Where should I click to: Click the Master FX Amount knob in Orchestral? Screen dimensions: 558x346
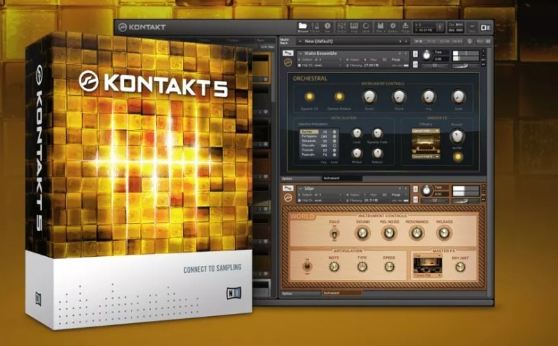[x=457, y=136]
